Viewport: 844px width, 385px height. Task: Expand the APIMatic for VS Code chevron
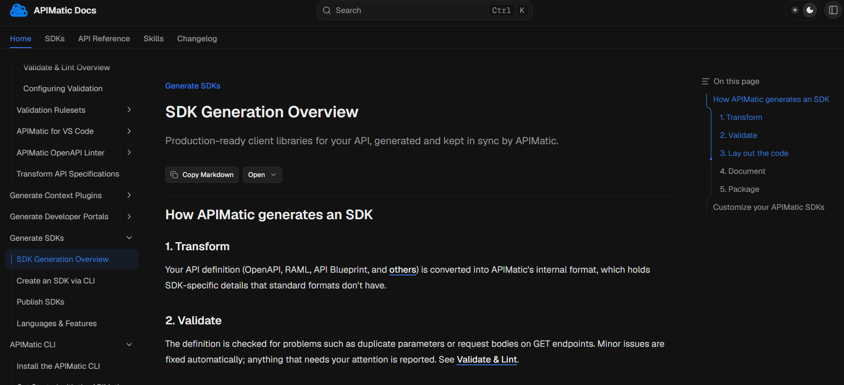pos(129,131)
